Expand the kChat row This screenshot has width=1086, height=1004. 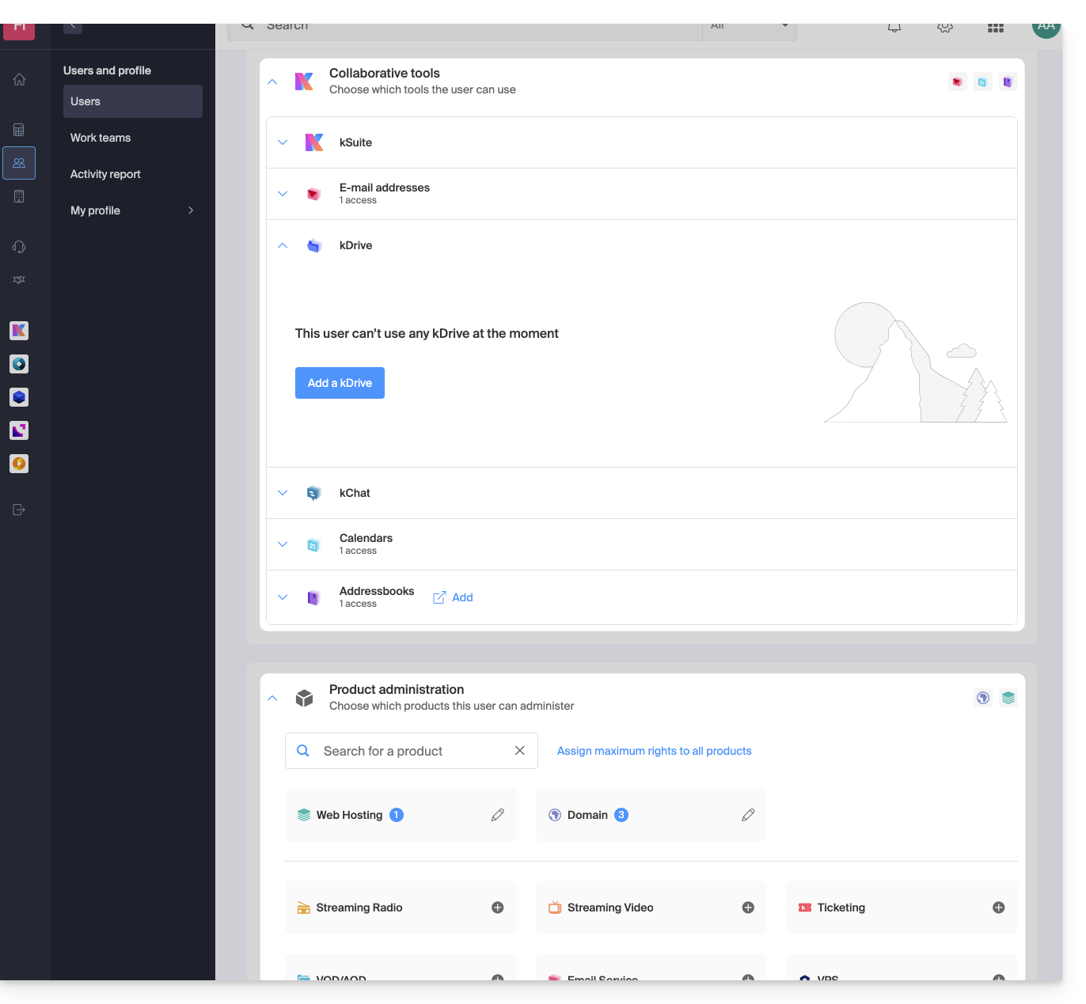[283, 493]
